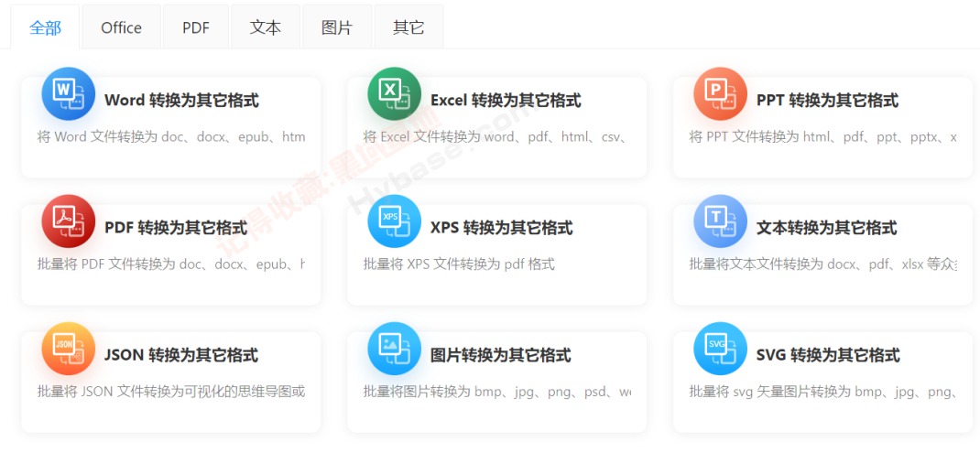This screenshot has width=980, height=463.
Task: Click the XPS conversion icon
Action: [x=395, y=221]
